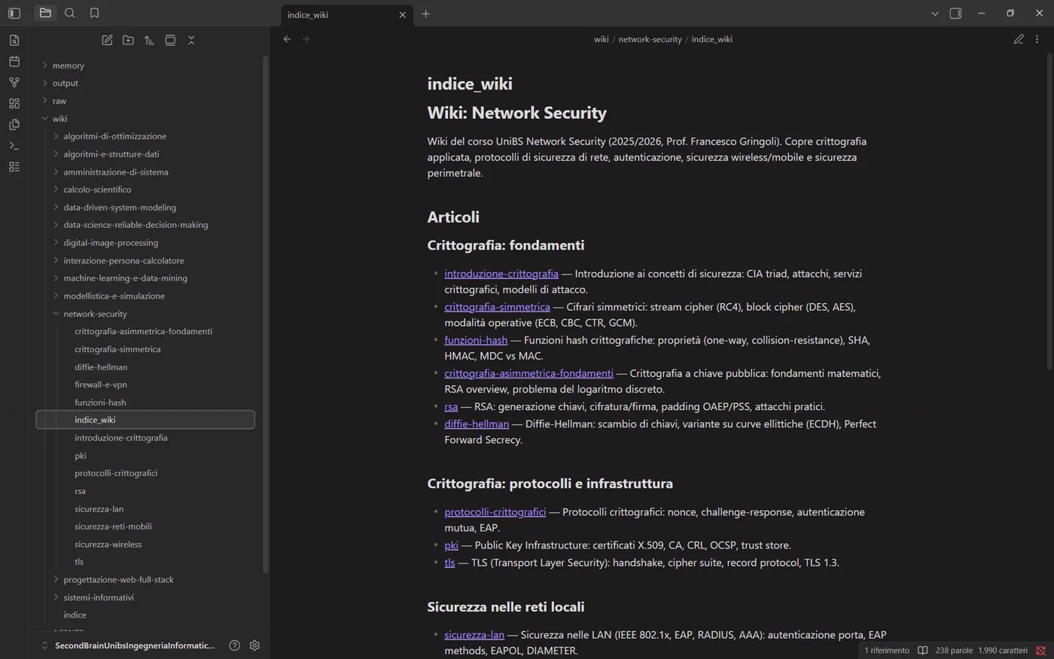Toggle auto-reveal current file icon
Viewport: 1054px width, 659px height.
pos(170,40)
